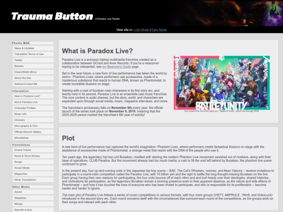Viewport: 283px width, 212px height.
Task: Open the Miscellanea page
Action: [x=33, y=138]
